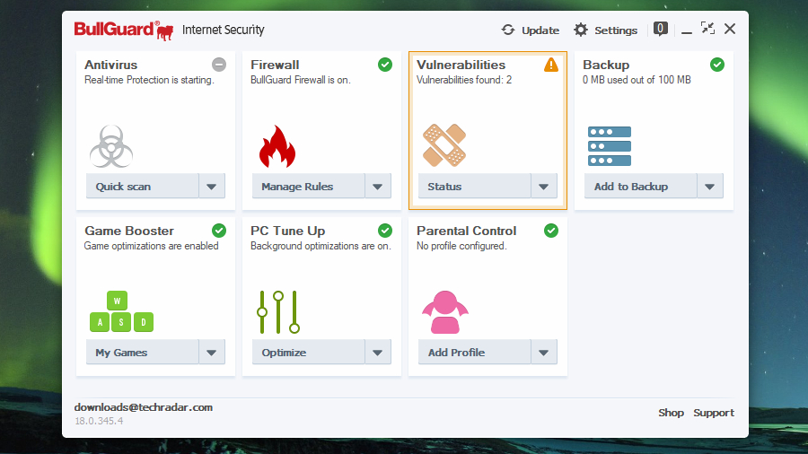Click the Add Profile button
Image resolution: width=808 pixels, height=454 pixels.
(474, 353)
